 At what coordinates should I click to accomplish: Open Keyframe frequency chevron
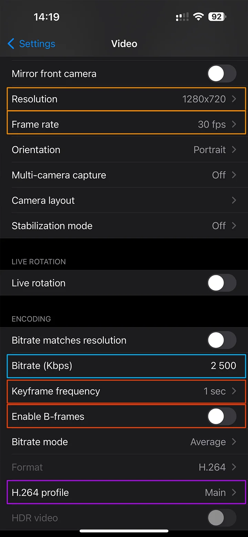click(x=234, y=391)
